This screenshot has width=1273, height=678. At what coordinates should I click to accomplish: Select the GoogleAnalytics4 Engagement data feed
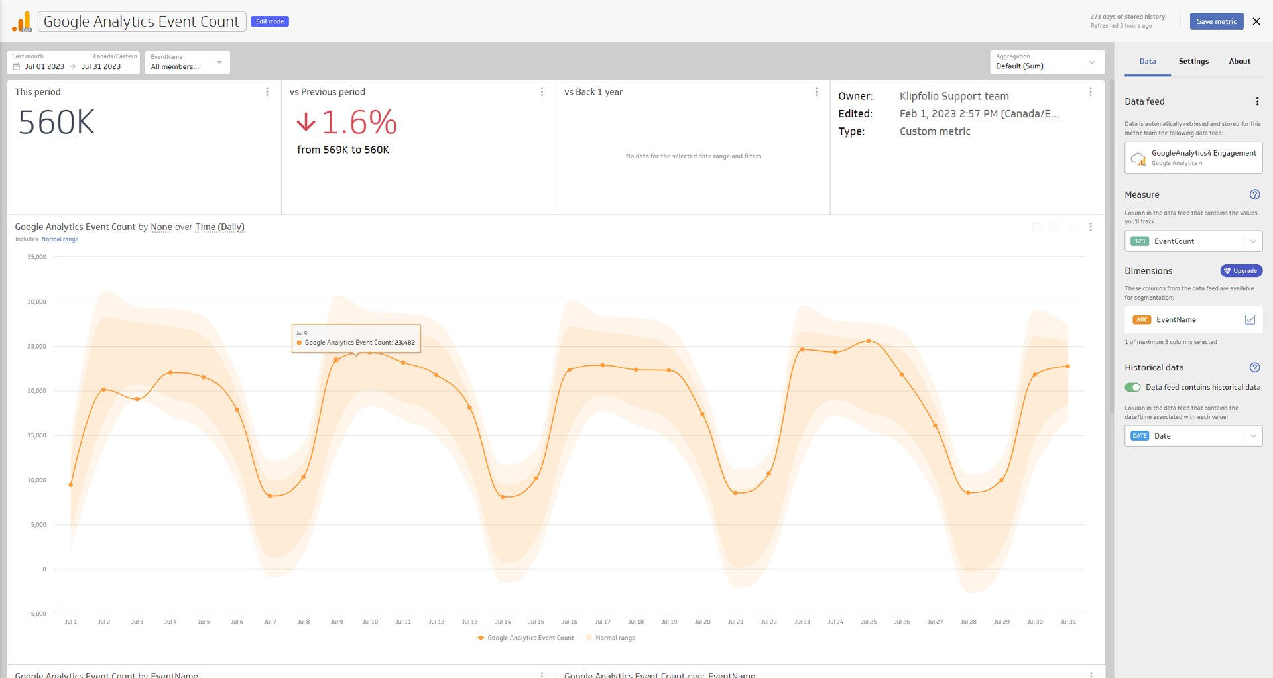(1193, 158)
